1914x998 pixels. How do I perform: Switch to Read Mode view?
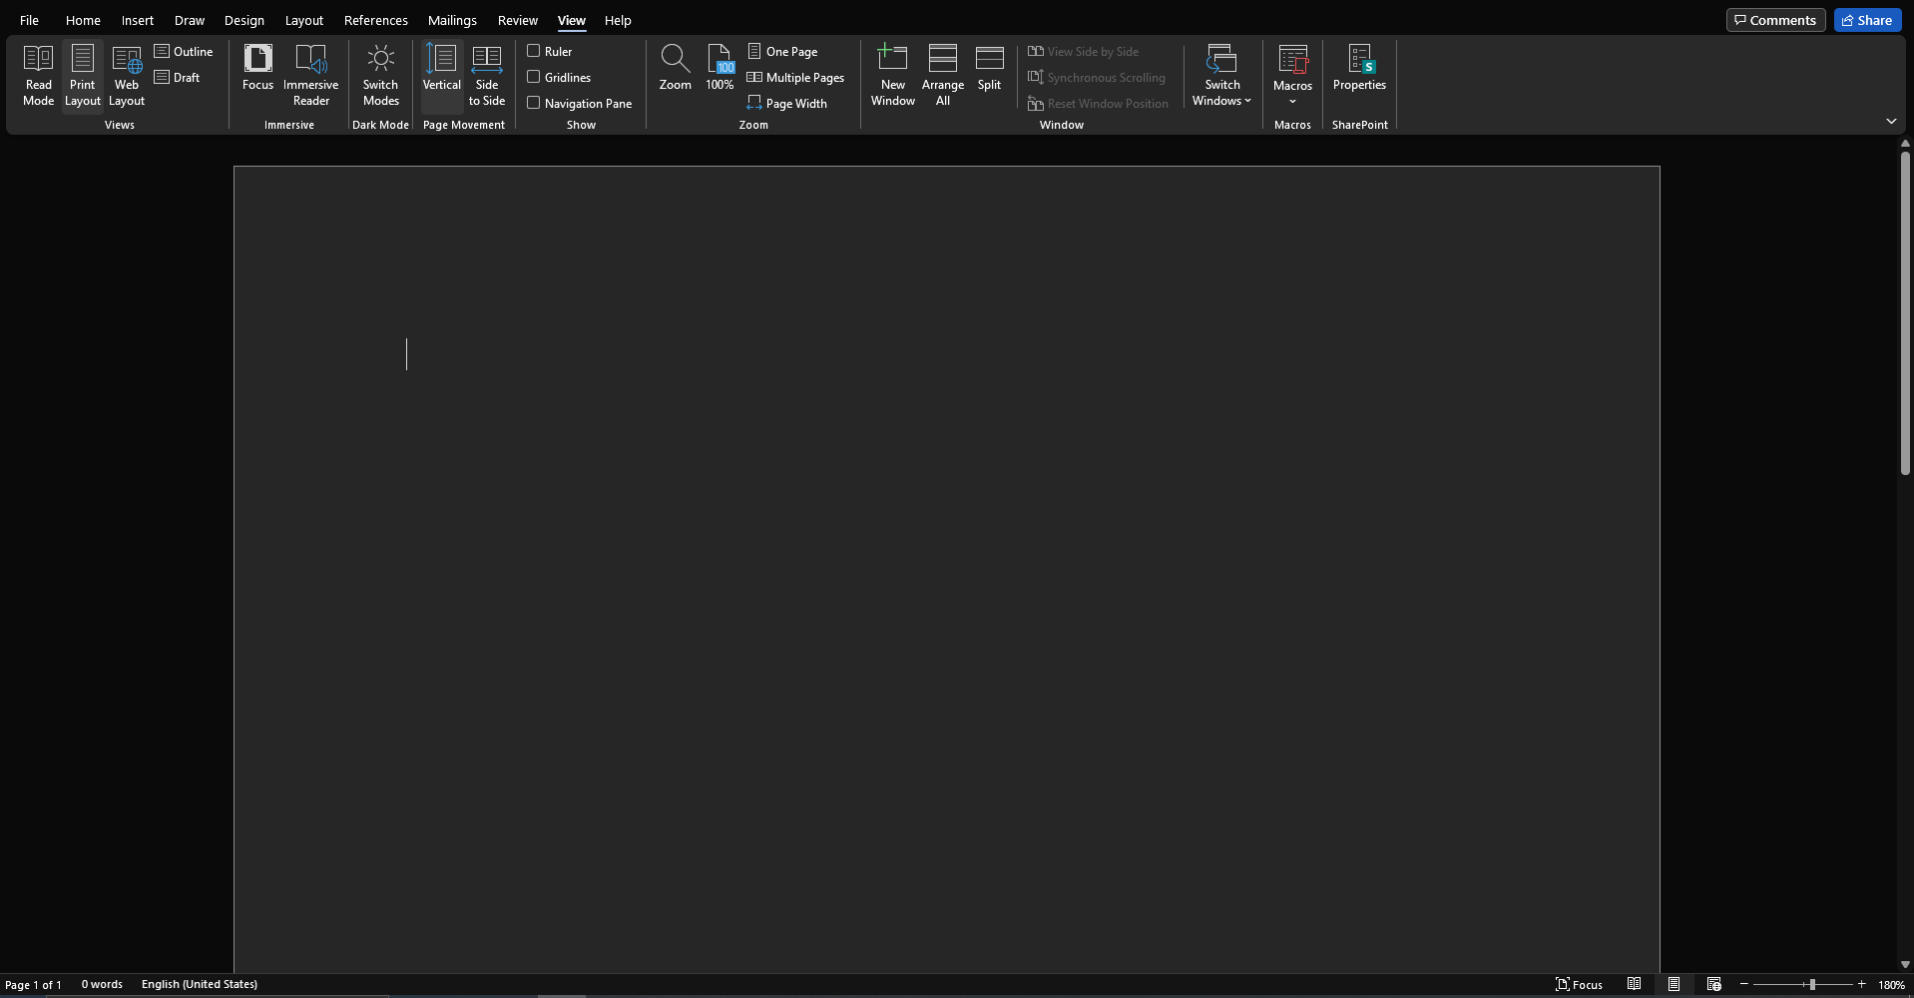[38, 75]
